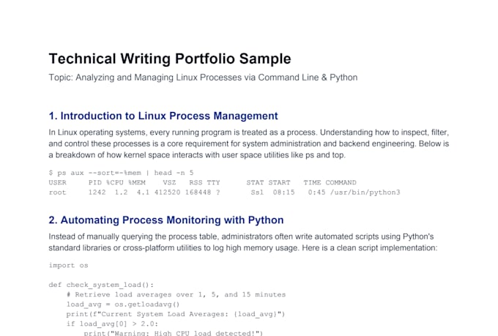Click the line beginning 'and control these processes'
This screenshot has width=498, height=336.
click(x=249, y=144)
